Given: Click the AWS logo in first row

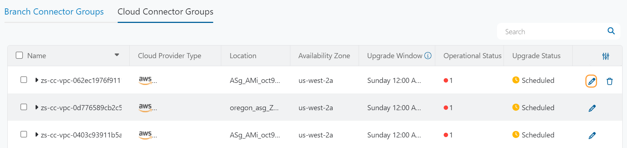Looking at the screenshot, I should tap(145, 80).
